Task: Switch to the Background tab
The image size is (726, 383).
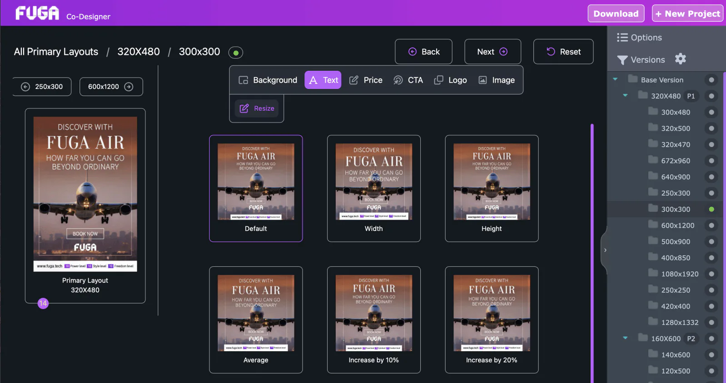Action: click(268, 80)
